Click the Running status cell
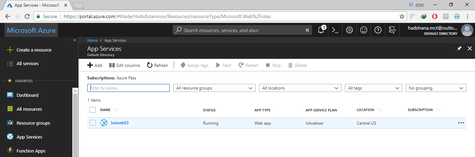Viewport: 475px width, 157px height. point(211,123)
